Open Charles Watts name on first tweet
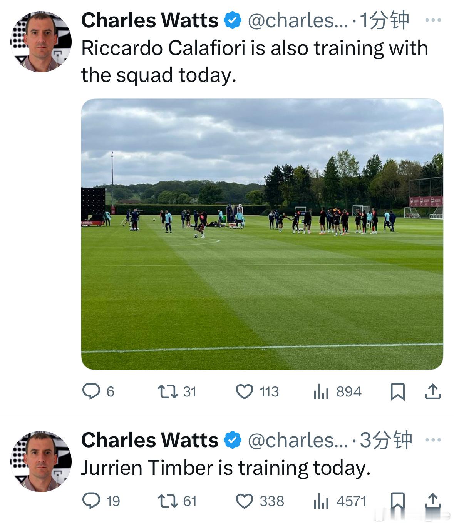This screenshot has height=526, width=454. click(149, 20)
